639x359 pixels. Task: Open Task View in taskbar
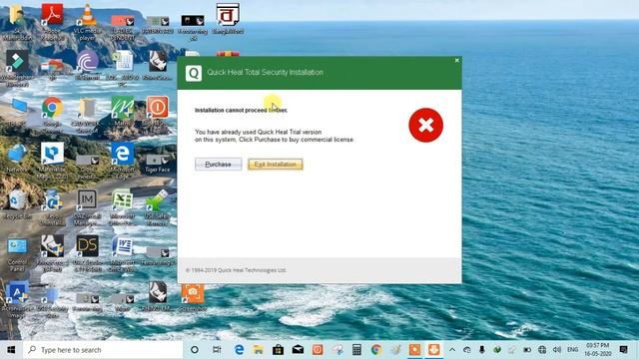217,350
